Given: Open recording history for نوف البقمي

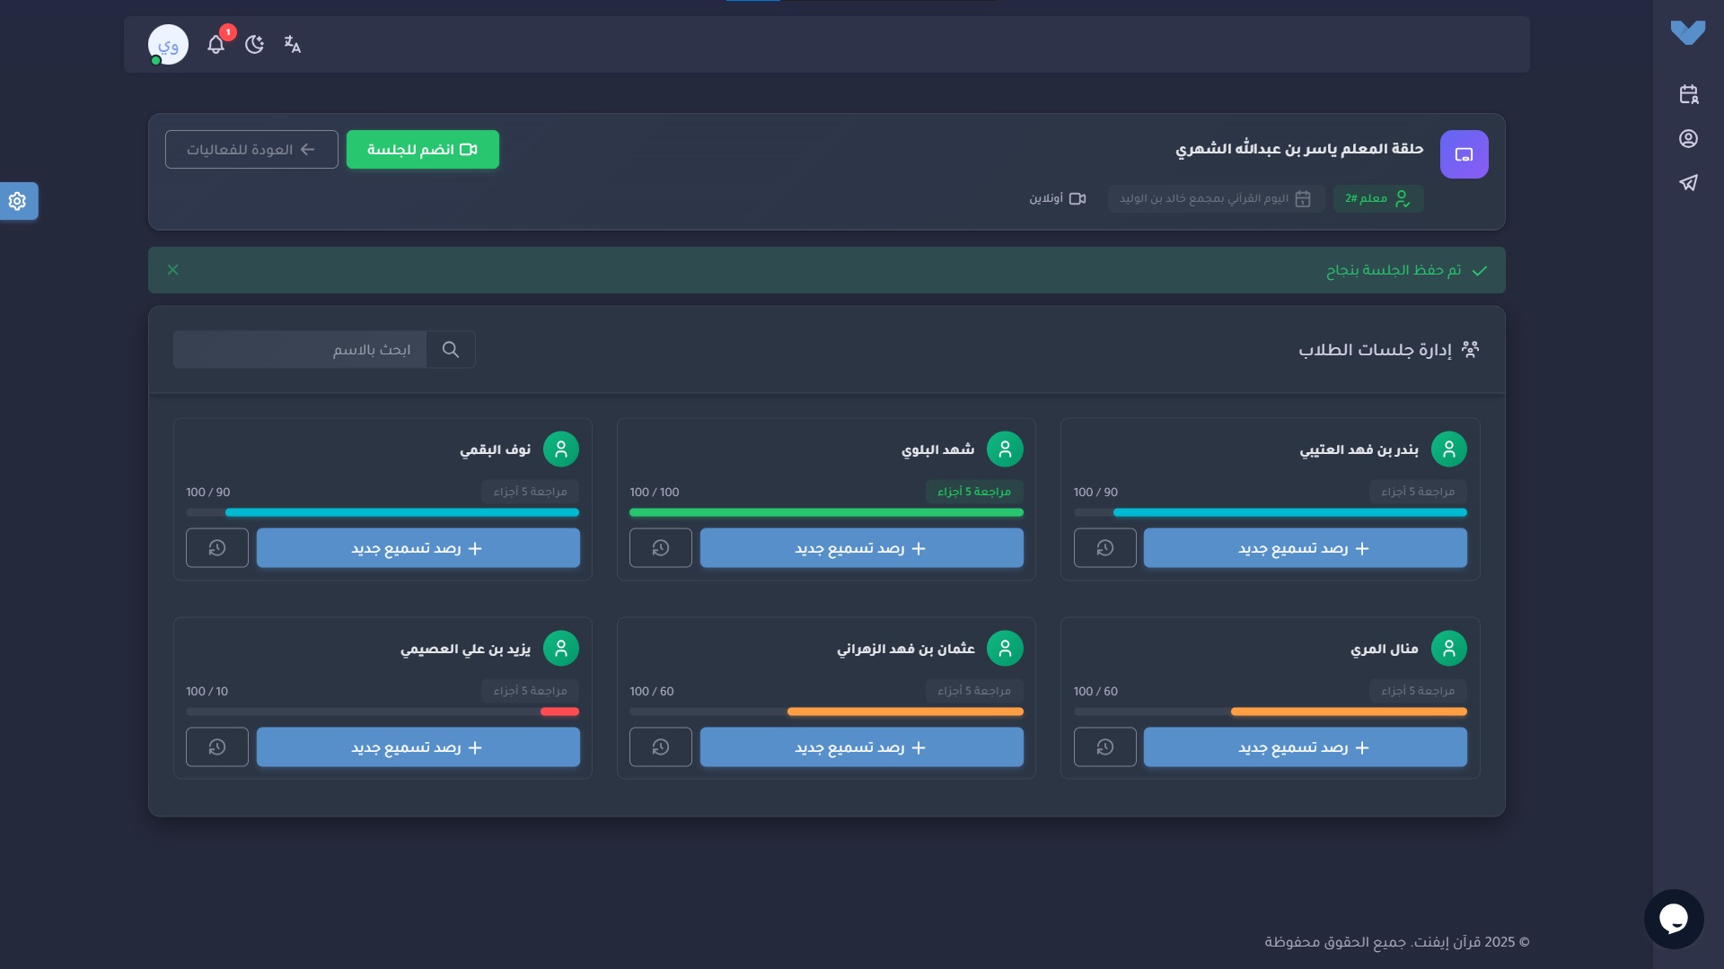Looking at the screenshot, I should 216,547.
